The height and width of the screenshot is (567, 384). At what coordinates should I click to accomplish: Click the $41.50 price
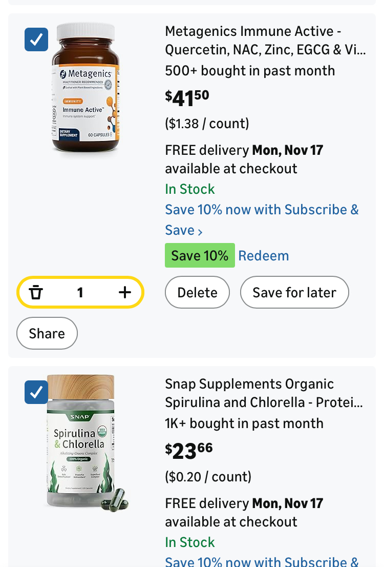tap(187, 97)
